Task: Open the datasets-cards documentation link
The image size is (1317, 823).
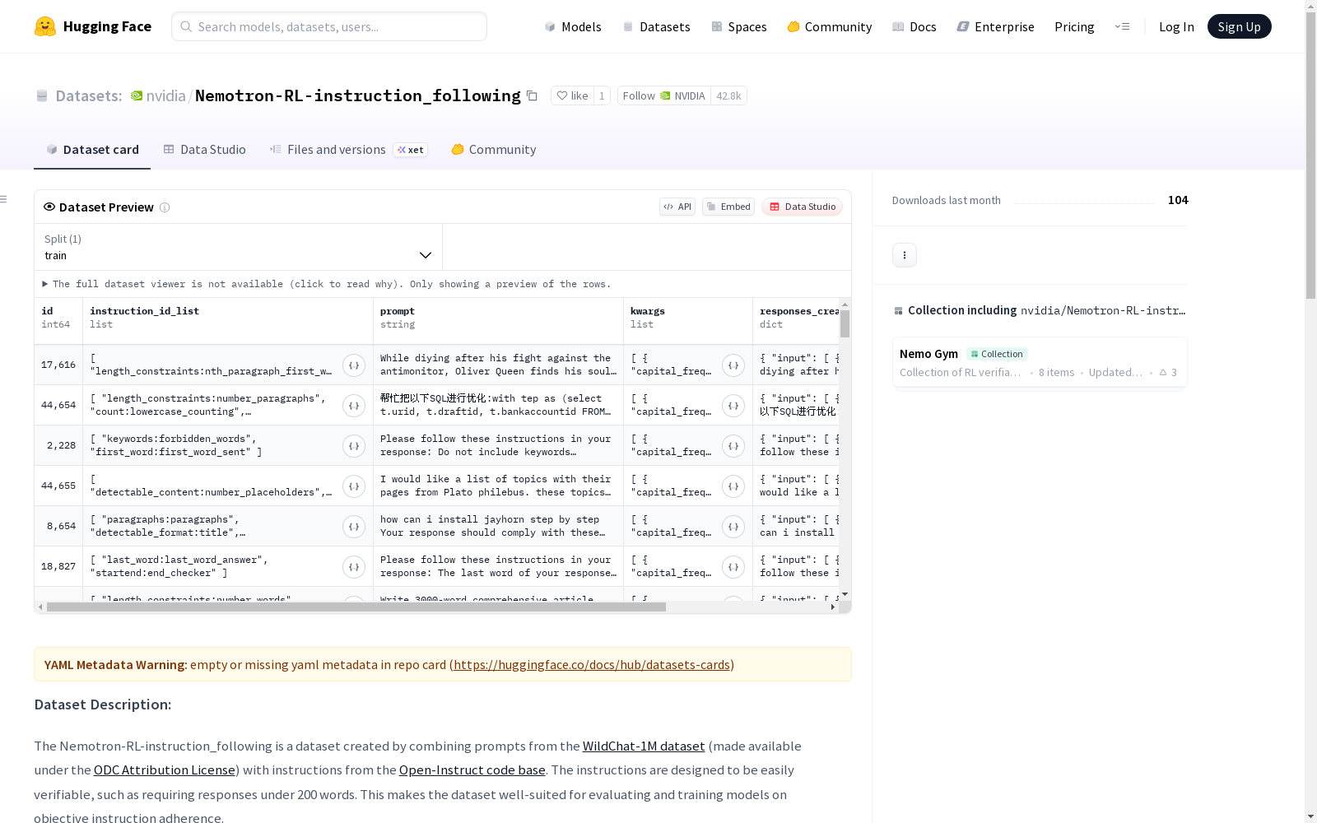Action: 592,664
